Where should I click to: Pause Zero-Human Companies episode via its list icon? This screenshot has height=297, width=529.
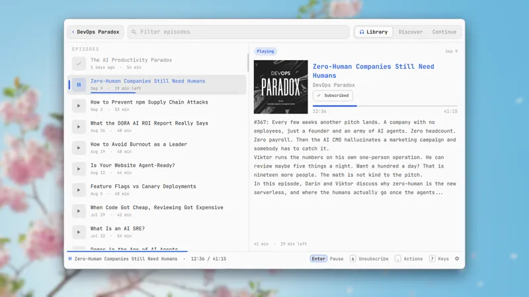point(79,85)
